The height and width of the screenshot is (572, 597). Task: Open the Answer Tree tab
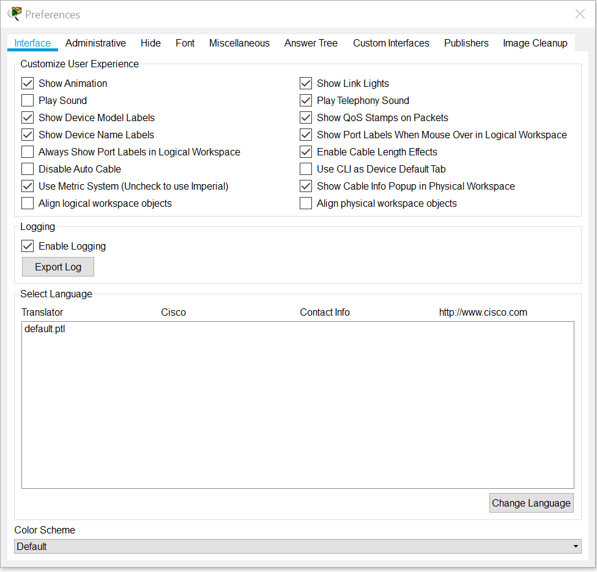click(311, 43)
